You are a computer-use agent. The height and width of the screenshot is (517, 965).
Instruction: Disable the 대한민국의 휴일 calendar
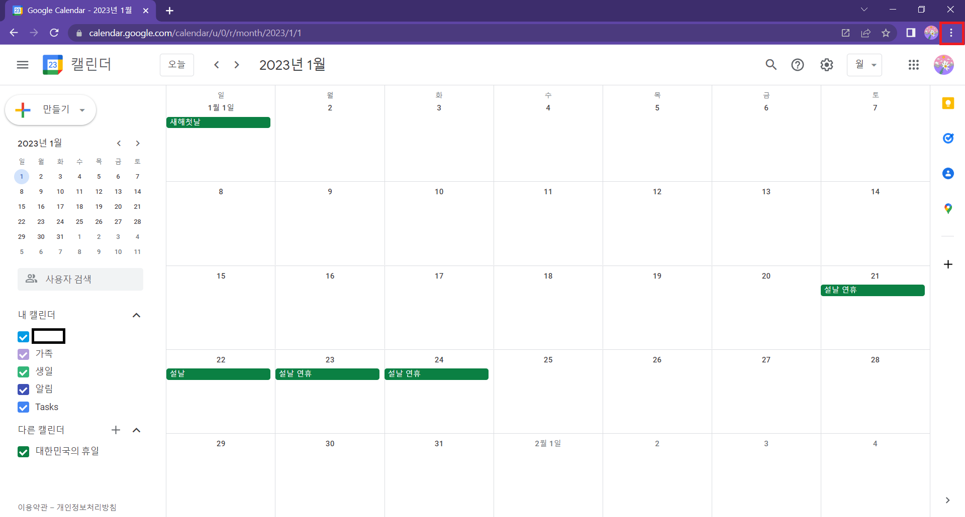(23, 452)
